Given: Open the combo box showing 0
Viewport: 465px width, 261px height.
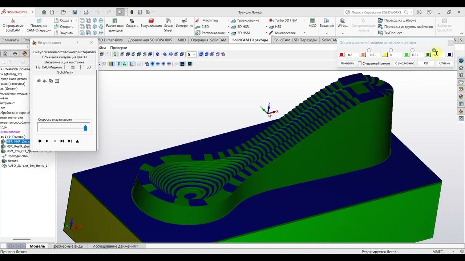Looking at the screenshot, I should (191, 54).
